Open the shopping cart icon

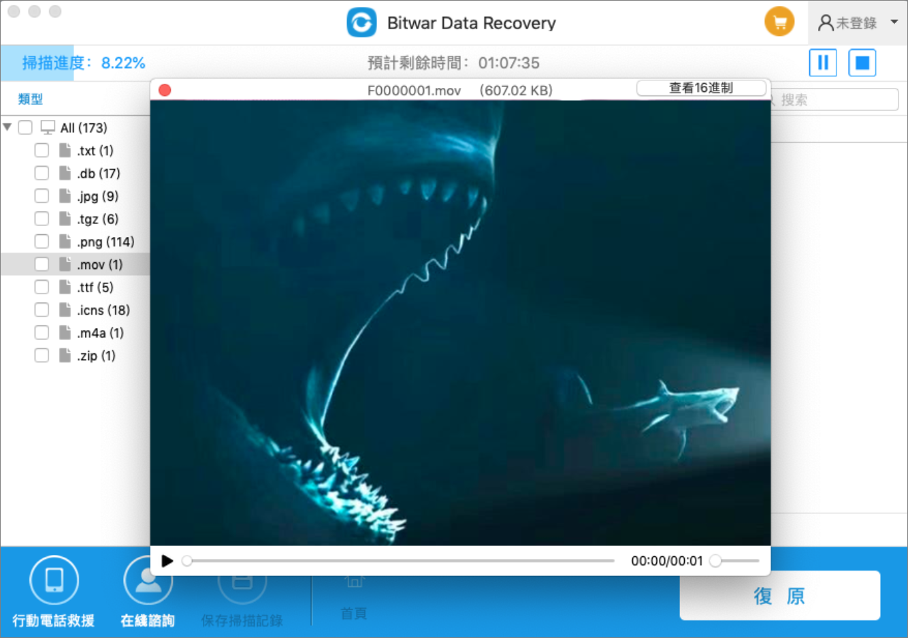pyautogui.click(x=779, y=22)
